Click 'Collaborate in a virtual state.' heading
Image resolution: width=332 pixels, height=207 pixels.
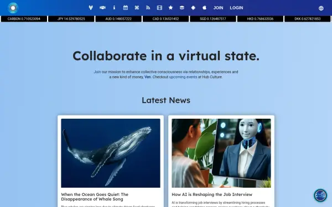(x=166, y=56)
